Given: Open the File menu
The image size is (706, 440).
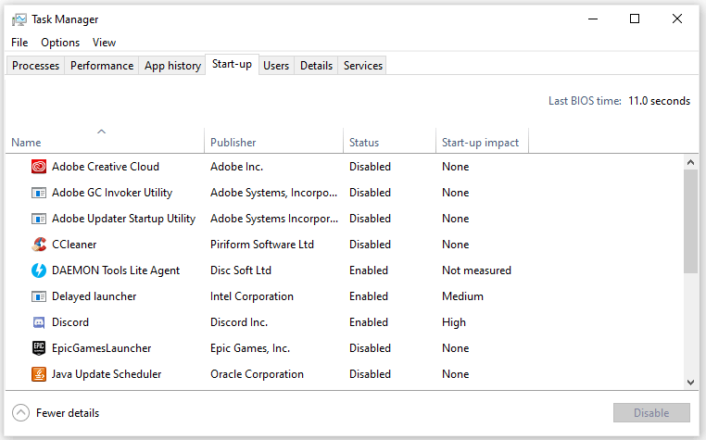Looking at the screenshot, I should pos(20,43).
